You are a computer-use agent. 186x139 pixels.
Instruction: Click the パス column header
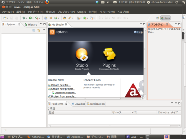pos(144,112)
